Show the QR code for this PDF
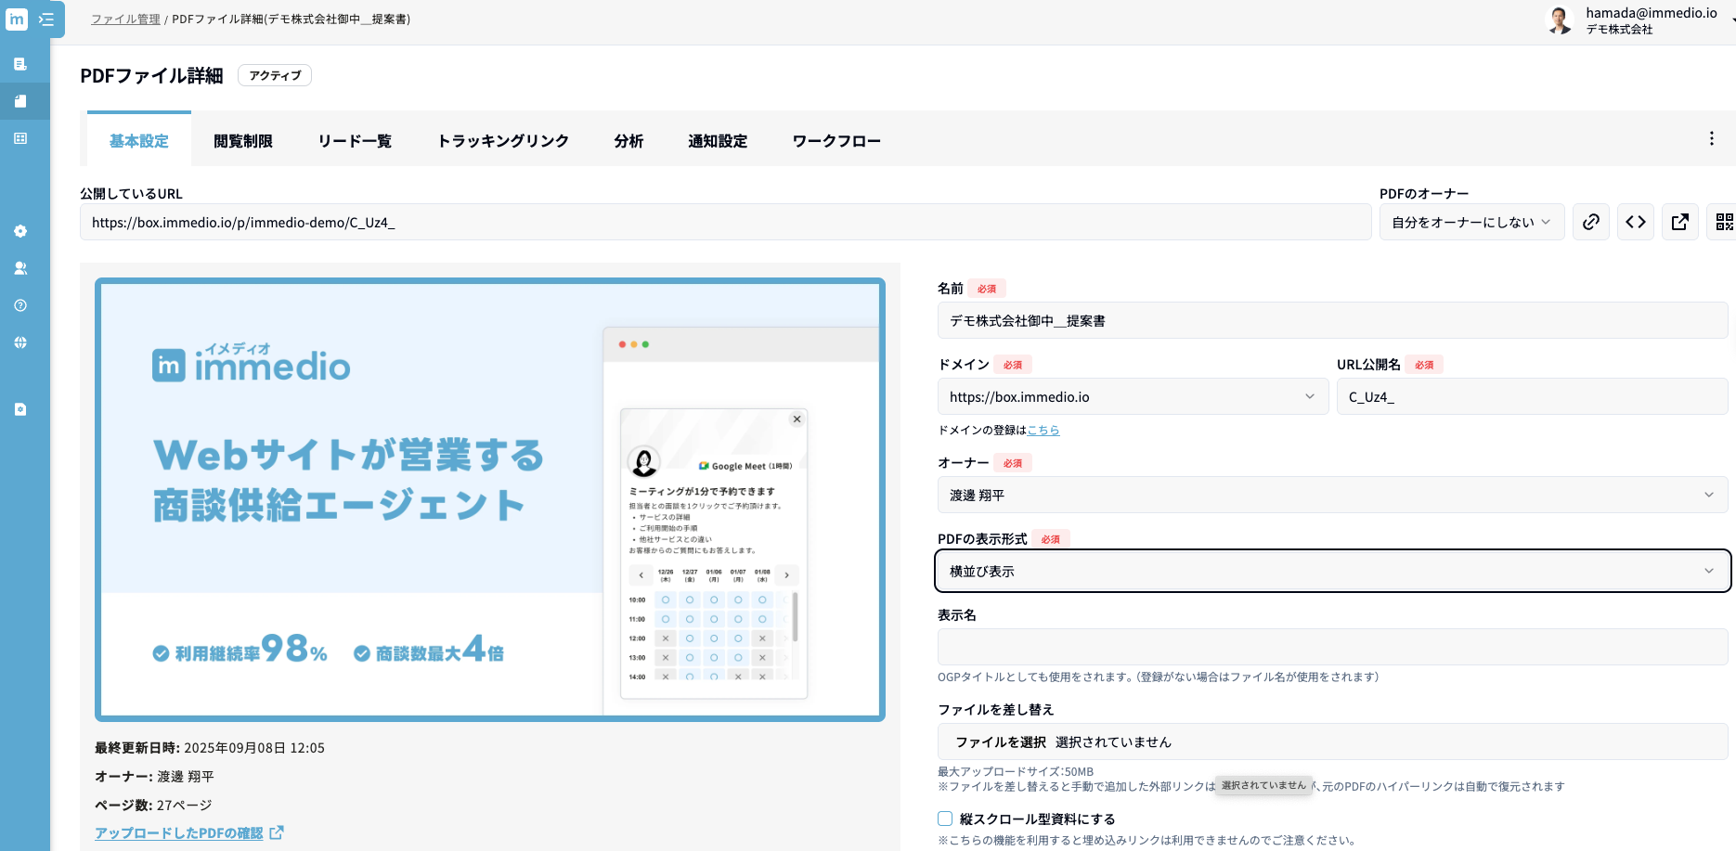The height and width of the screenshot is (851, 1736). coord(1723,222)
